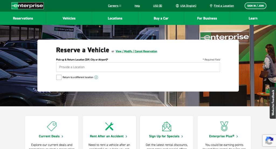The height and width of the screenshot is (149, 276).
Task: Open the Careers link
Action: click(x=113, y=6)
